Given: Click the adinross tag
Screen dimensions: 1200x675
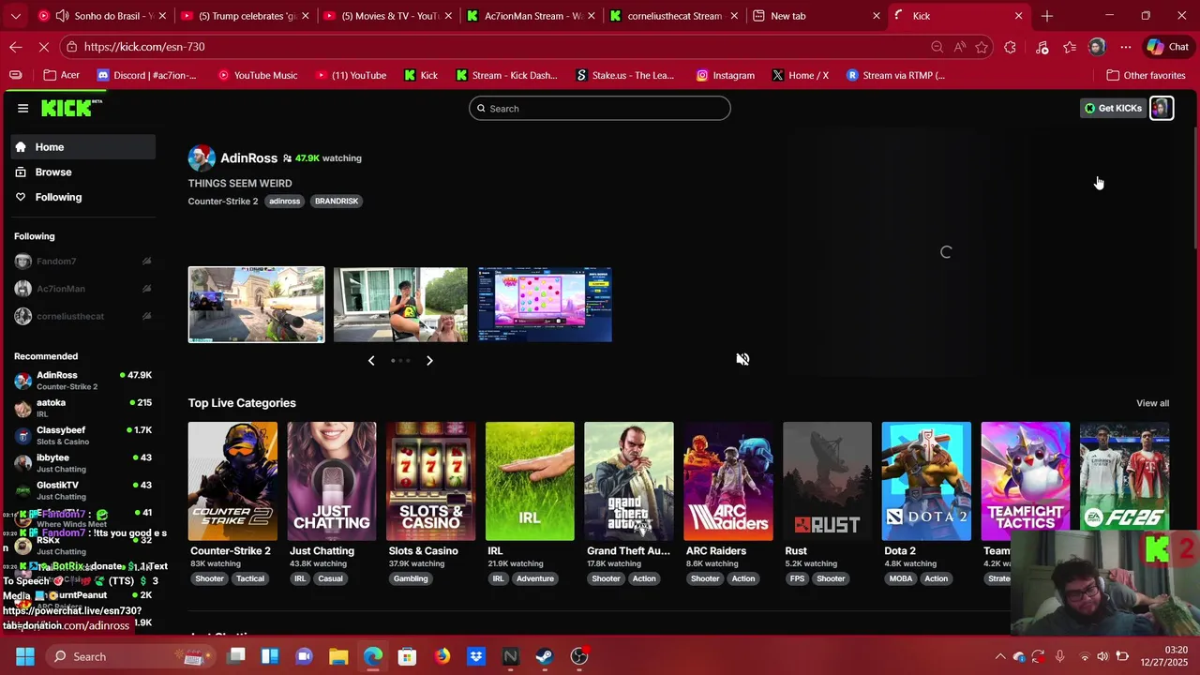Looking at the screenshot, I should tap(284, 201).
